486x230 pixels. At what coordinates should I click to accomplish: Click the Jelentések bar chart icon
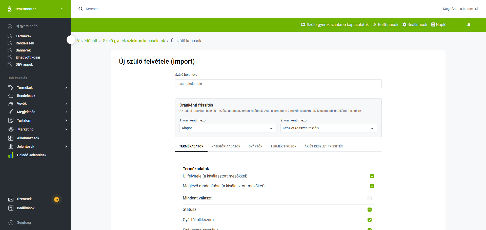(x=11, y=146)
